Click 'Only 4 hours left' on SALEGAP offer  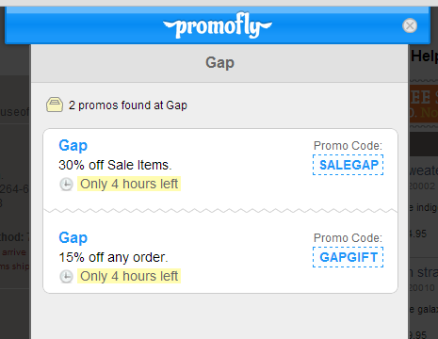(x=129, y=184)
